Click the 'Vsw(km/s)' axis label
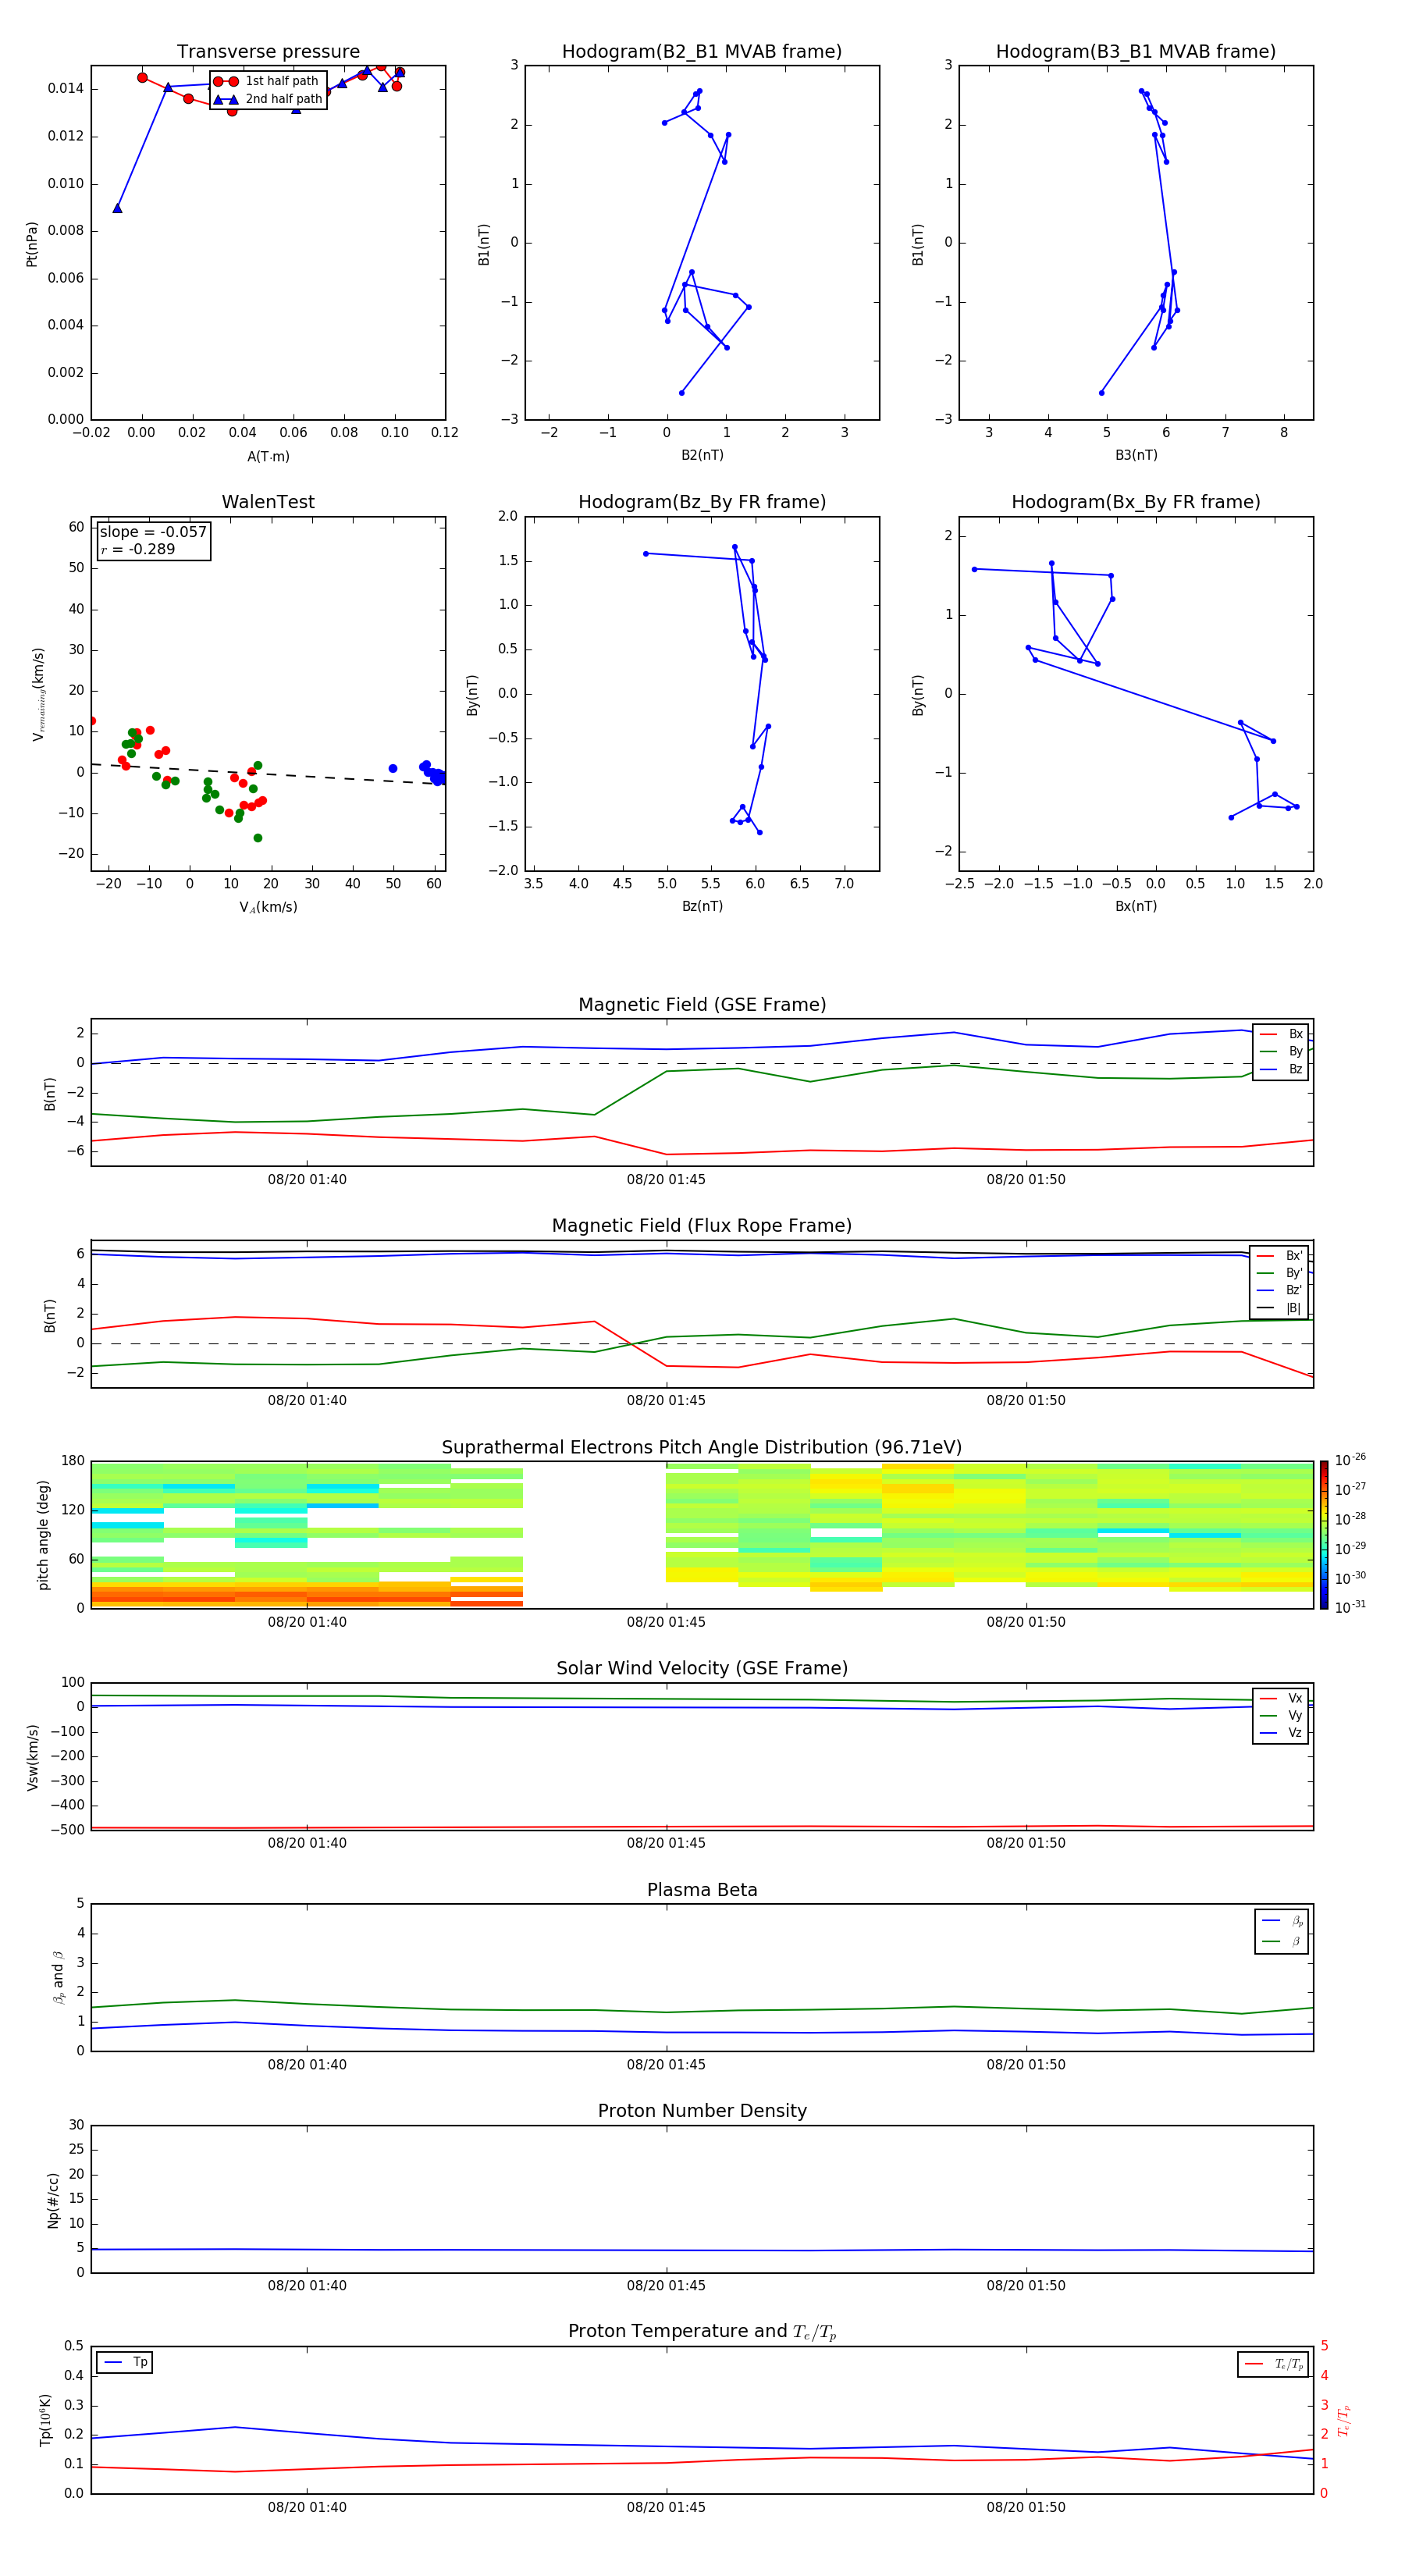 click(x=33, y=1757)
